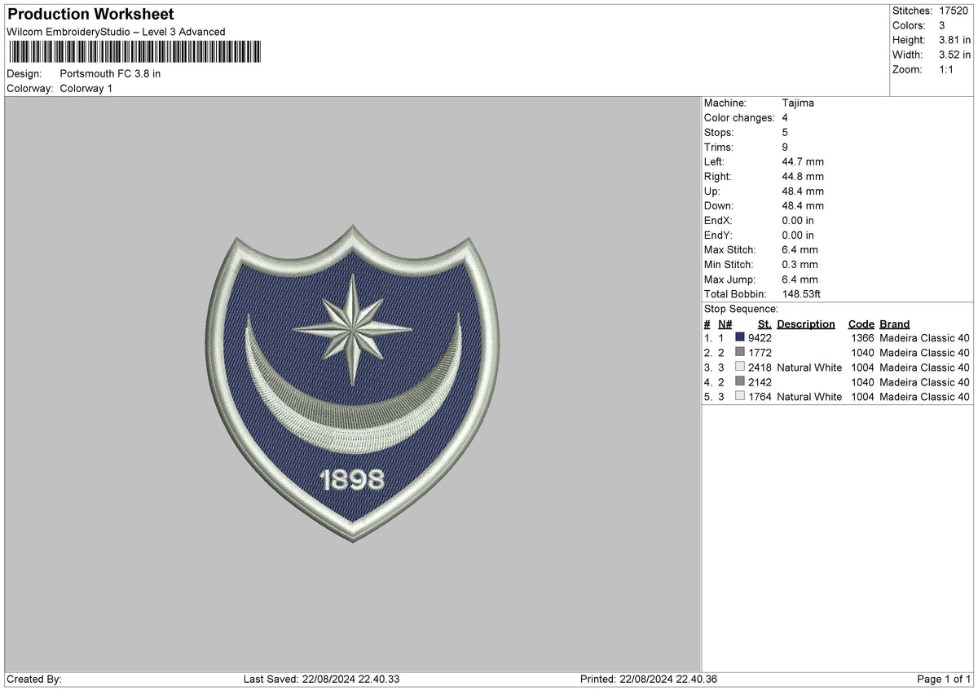The image size is (978, 691).
Task: Click the Height value 3.81 in
Action: [955, 40]
